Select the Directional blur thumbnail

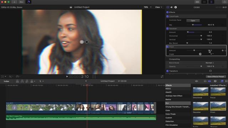click(x=200, y=92)
